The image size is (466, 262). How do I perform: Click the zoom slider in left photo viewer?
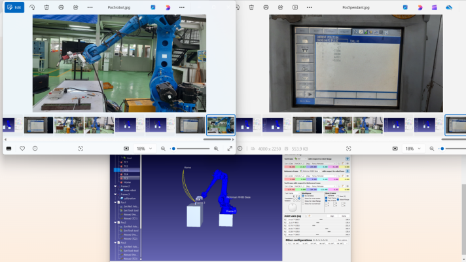(x=190, y=149)
